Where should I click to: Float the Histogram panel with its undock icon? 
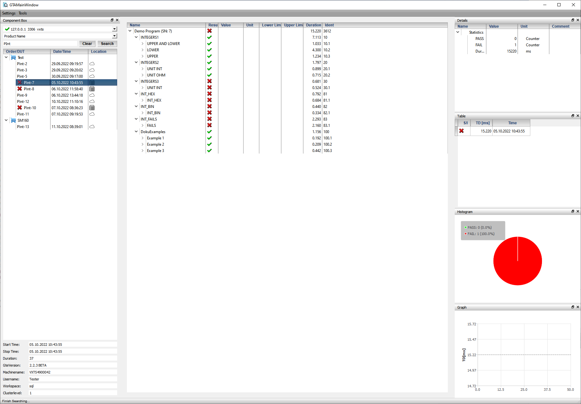572,211
